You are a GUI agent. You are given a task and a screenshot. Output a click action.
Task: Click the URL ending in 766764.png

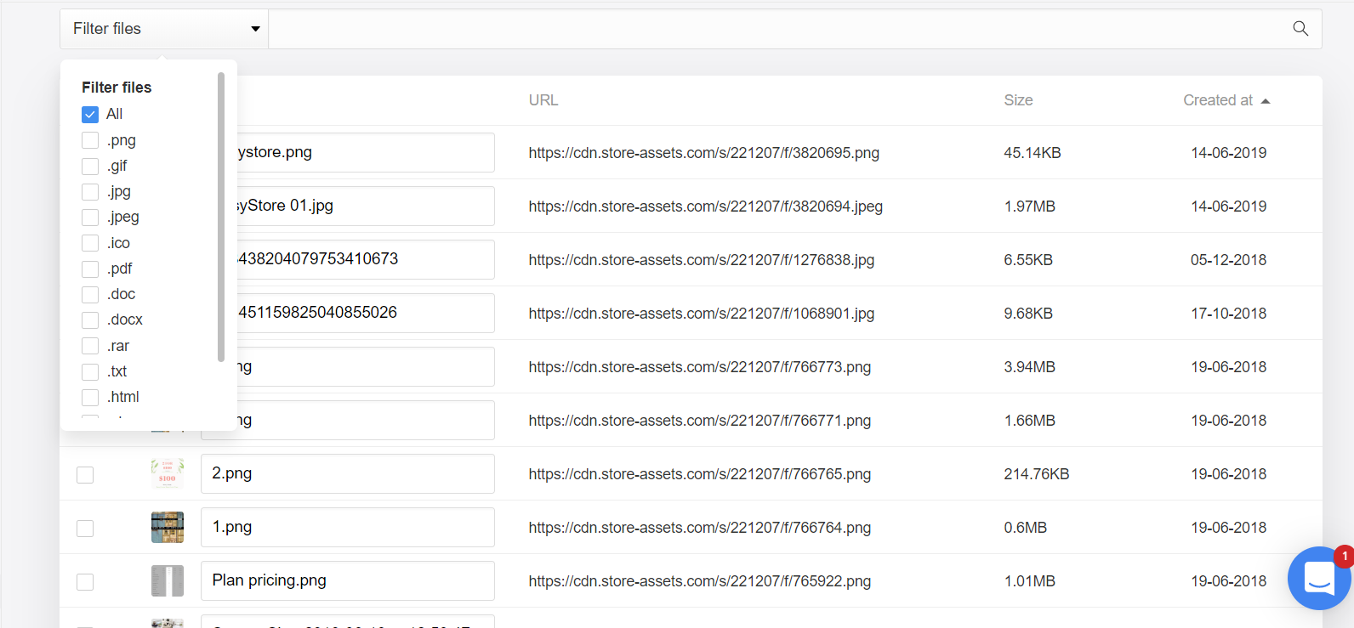(x=700, y=528)
